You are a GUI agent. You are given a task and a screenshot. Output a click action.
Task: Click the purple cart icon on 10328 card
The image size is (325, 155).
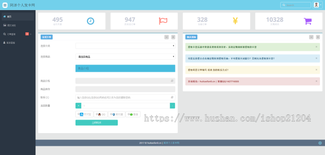pos(308,21)
